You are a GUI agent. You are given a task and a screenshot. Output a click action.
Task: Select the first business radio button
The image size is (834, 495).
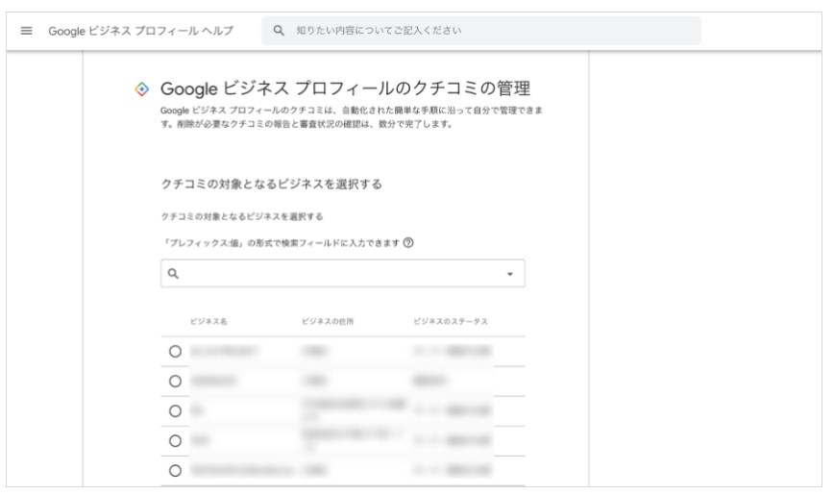(175, 351)
